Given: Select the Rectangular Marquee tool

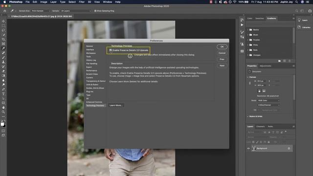Looking at the screenshot, I should [3, 26].
